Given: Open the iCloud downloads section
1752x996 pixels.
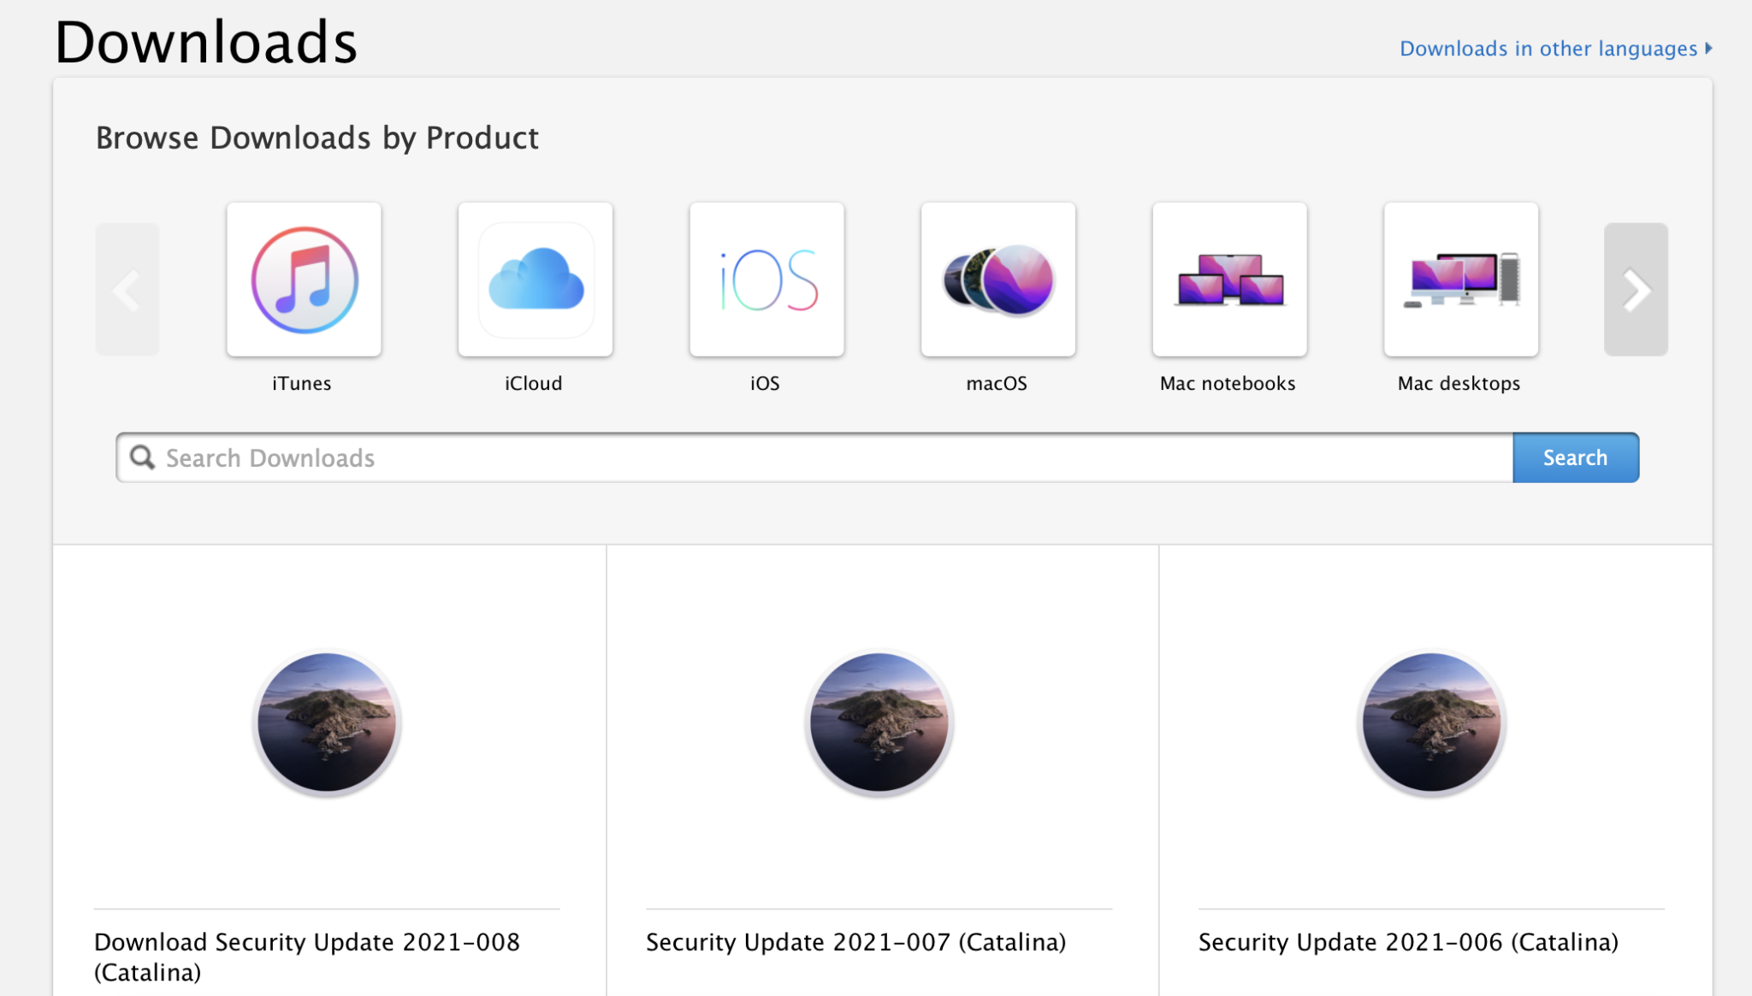Looking at the screenshot, I should point(533,278).
